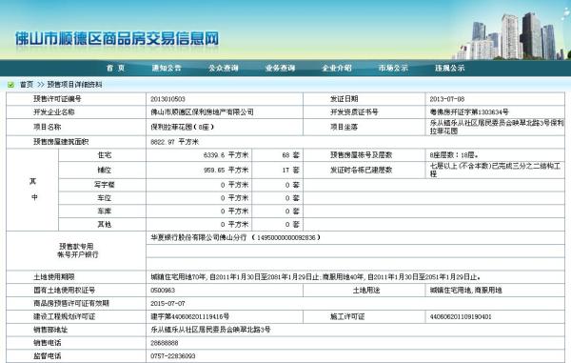The height and width of the screenshot is (363, 571).
Task: Click shop area value 959.65 平方米
Action: 226,171
